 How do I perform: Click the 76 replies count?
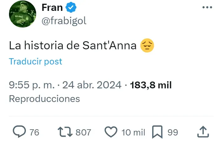point(34,132)
